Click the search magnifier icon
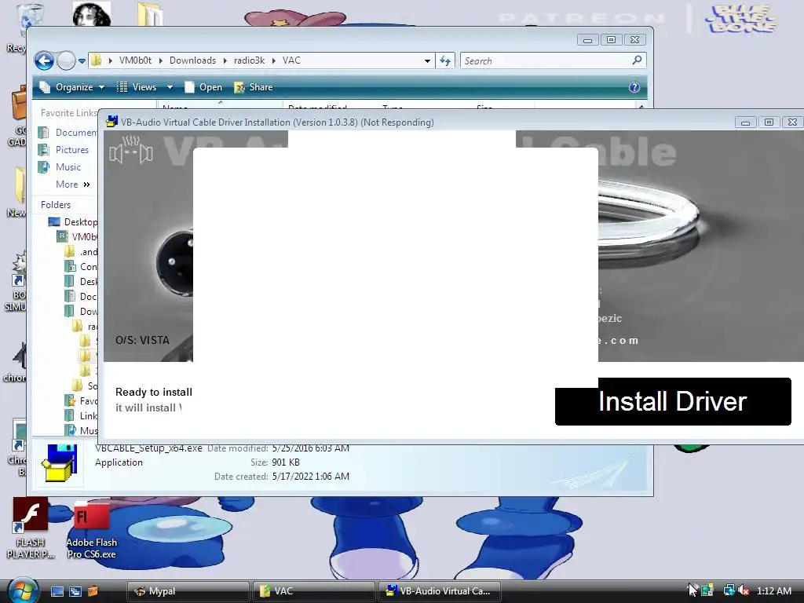 coord(637,60)
